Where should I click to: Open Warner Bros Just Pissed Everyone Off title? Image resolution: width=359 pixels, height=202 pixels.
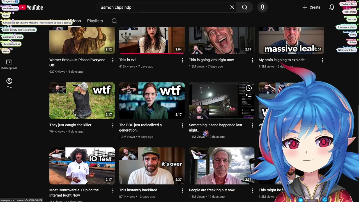[x=77, y=62]
